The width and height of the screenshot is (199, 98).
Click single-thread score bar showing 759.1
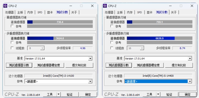[160, 22]
